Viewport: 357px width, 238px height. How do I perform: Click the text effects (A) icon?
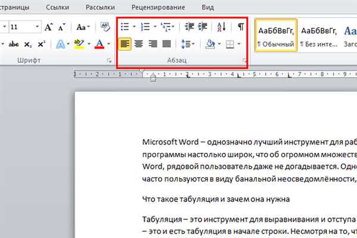pos(60,44)
